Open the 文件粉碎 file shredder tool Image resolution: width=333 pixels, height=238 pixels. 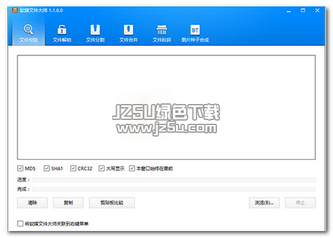coord(162,33)
